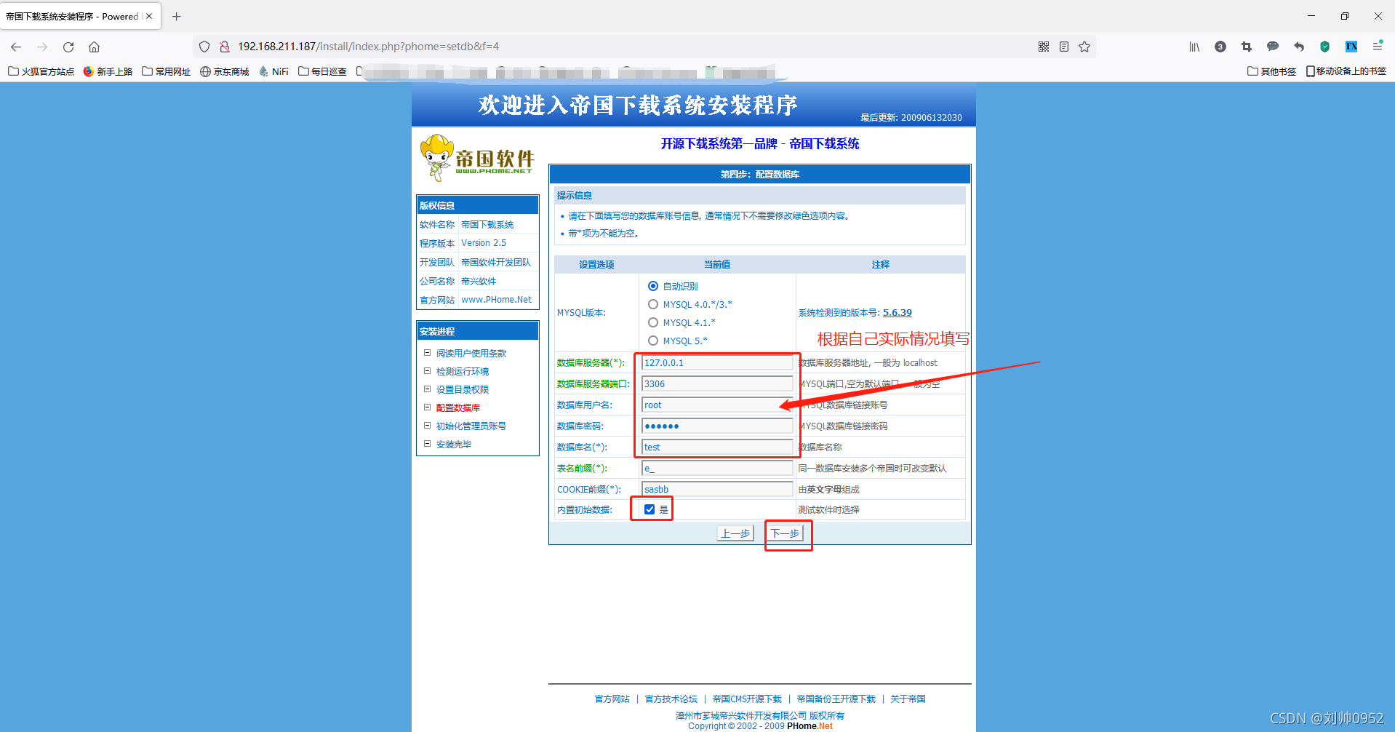Reload the current page

pos(68,47)
